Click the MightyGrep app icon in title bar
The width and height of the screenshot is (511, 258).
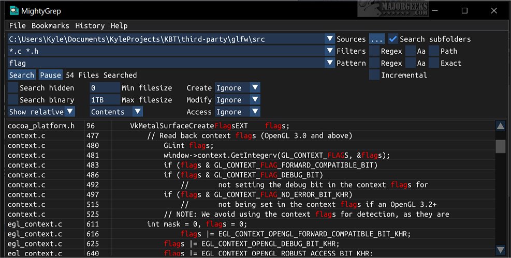point(14,10)
